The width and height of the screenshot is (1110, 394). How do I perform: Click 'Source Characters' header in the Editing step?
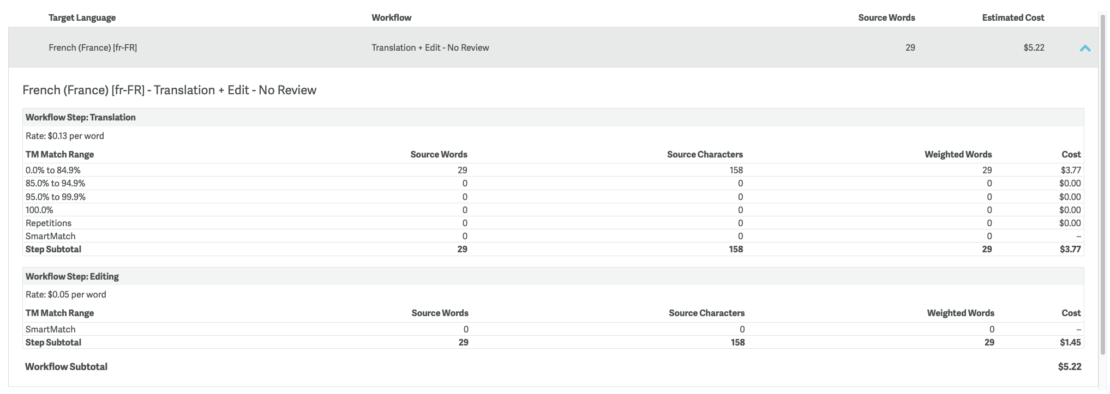coord(706,313)
